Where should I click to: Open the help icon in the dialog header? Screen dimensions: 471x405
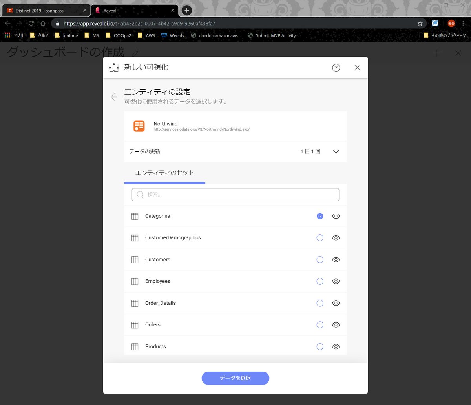coord(336,68)
